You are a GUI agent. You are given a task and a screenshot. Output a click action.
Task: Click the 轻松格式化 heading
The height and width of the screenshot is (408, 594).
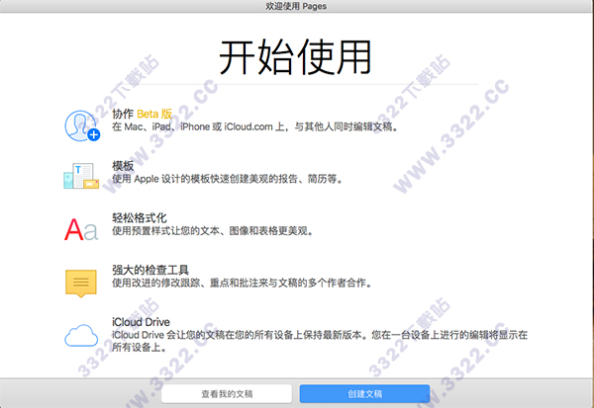139,217
